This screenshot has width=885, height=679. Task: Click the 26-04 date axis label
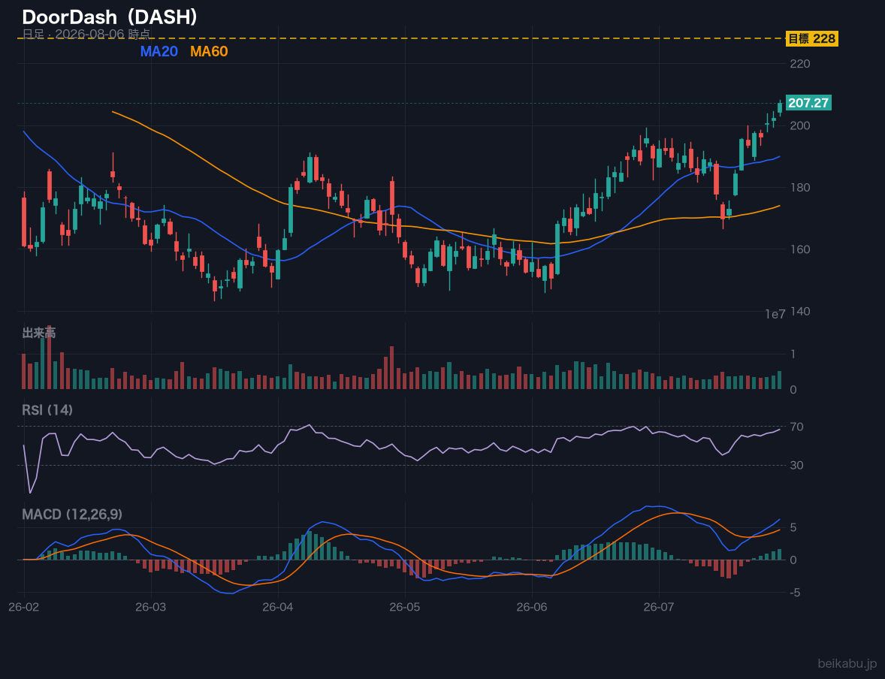[x=278, y=608]
